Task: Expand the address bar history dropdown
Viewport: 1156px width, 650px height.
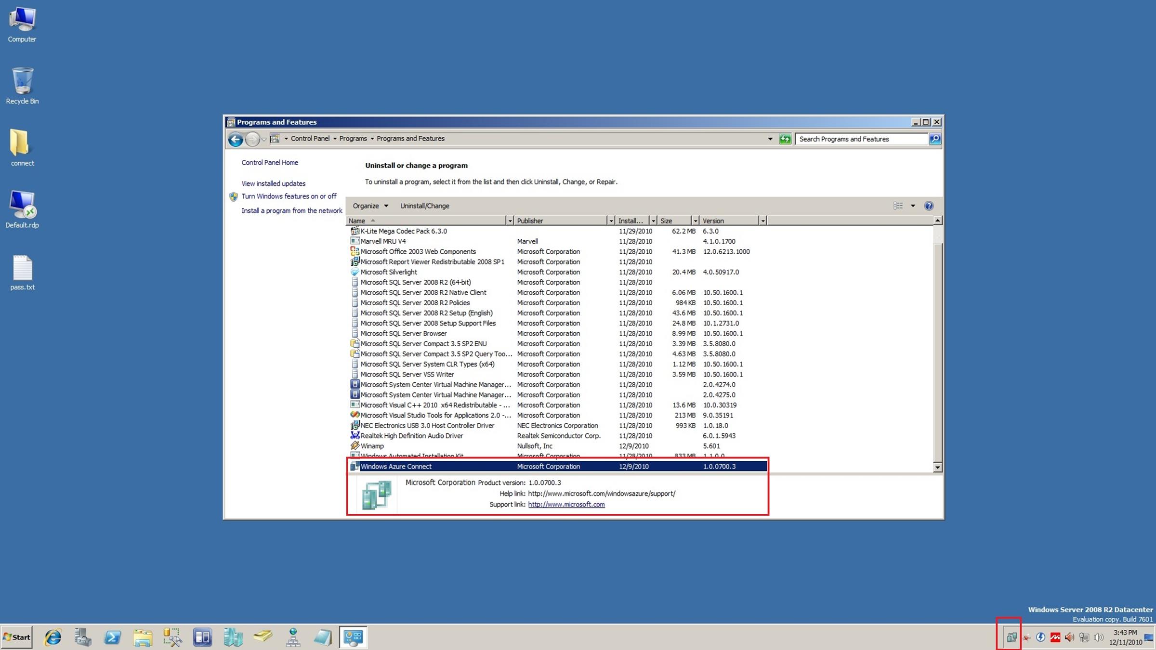Action: click(770, 139)
